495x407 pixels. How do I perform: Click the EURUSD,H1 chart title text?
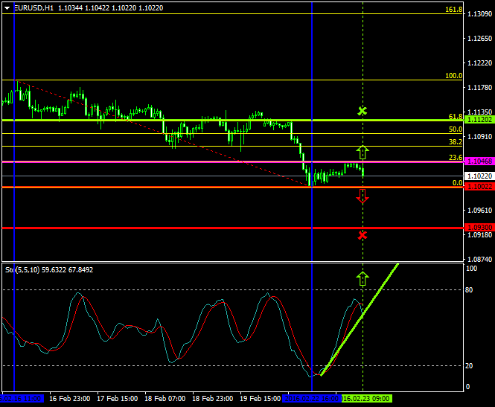34,7
